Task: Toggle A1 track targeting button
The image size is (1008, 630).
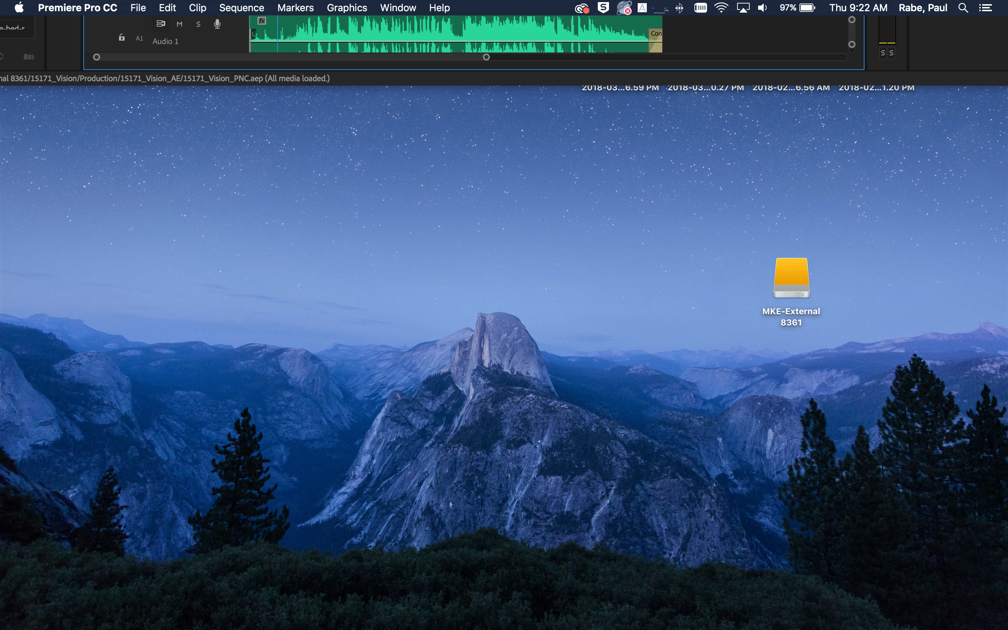Action: point(140,38)
